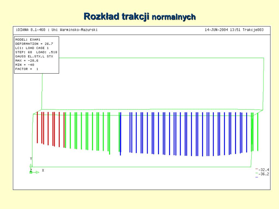Click the 'FACTOR = 1' line
The width and height of the screenshot is (279, 209).
coord(27,69)
